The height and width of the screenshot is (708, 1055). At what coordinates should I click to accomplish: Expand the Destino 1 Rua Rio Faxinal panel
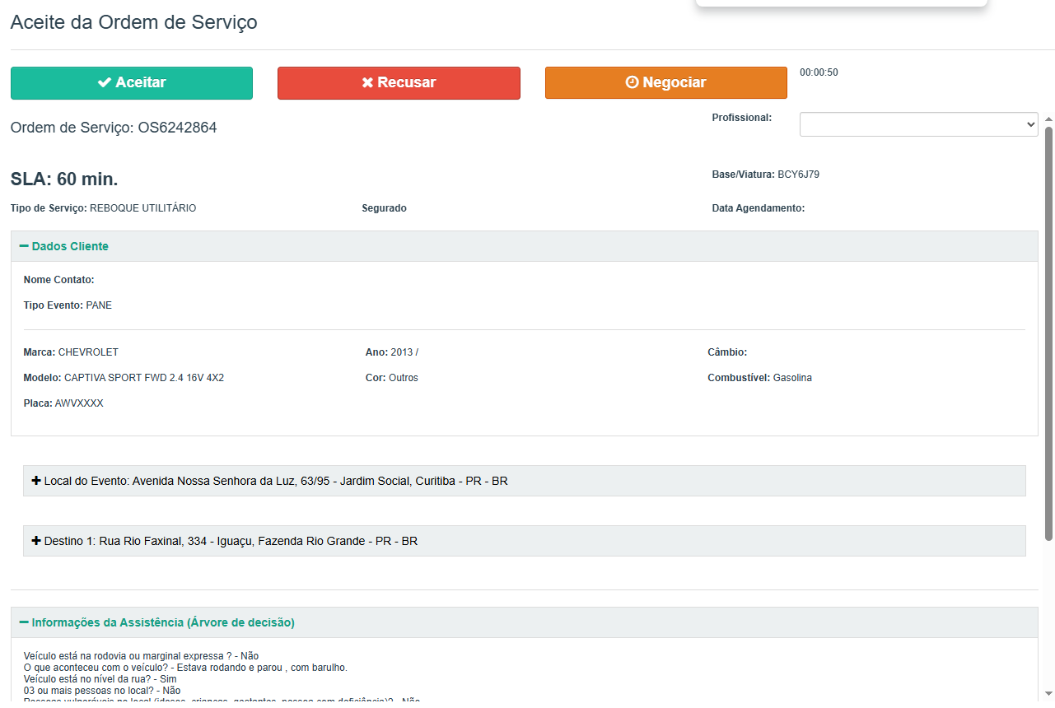tap(231, 542)
